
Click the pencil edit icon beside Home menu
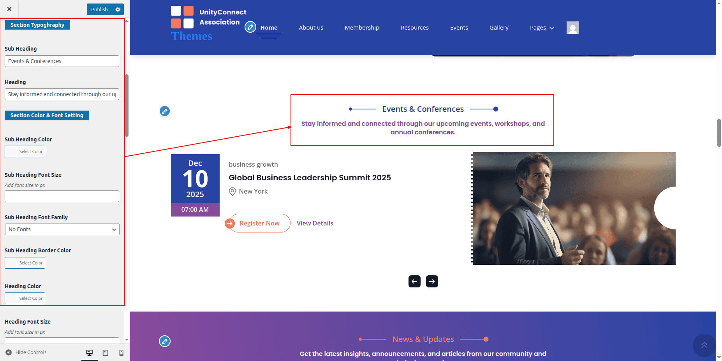click(250, 27)
